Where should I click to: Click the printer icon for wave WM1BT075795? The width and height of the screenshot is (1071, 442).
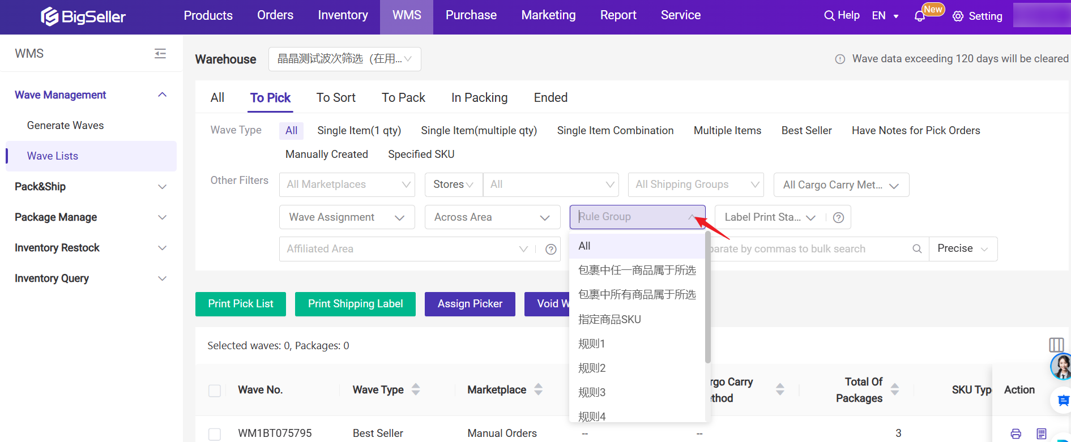coord(1015,434)
